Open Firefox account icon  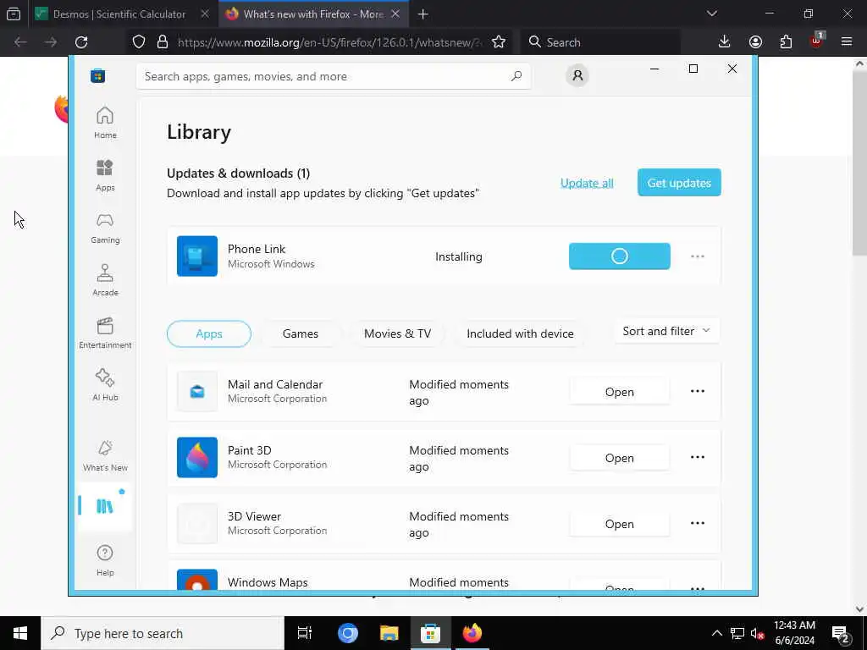(x=755, y=42)
